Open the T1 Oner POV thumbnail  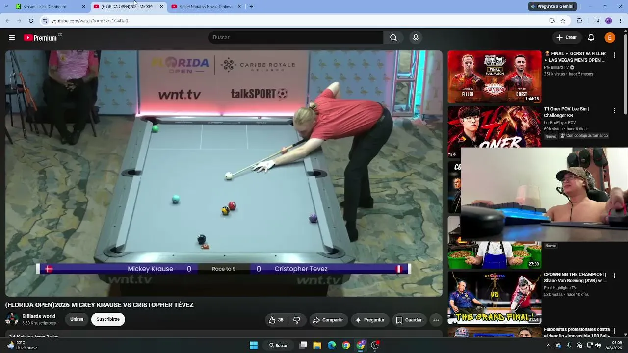coord(495,127)
